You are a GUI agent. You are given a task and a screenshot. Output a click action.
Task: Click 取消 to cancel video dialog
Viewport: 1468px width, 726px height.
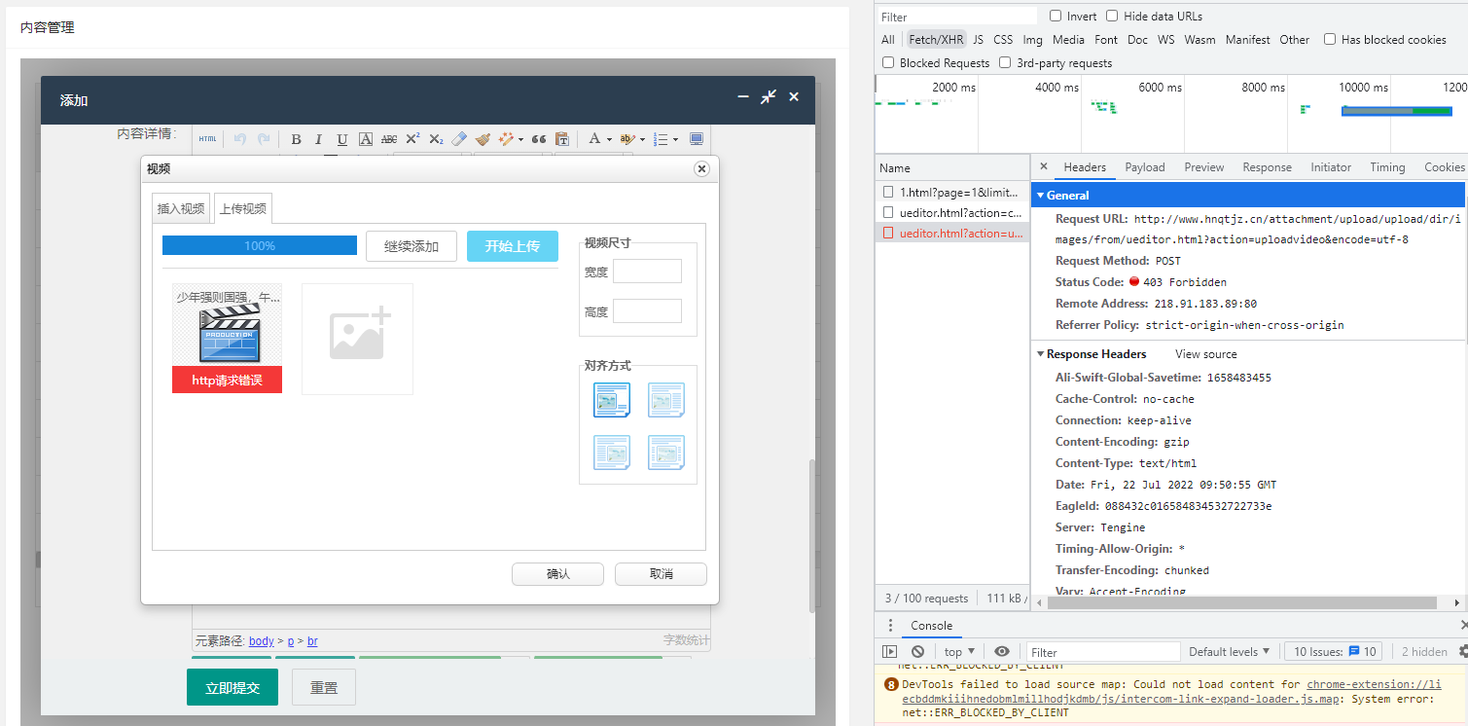[x=661, y=574]
